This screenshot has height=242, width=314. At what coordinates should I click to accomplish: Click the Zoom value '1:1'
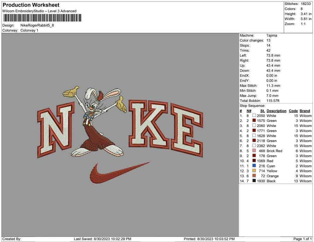pyautogui.click(x=303, y=24)
